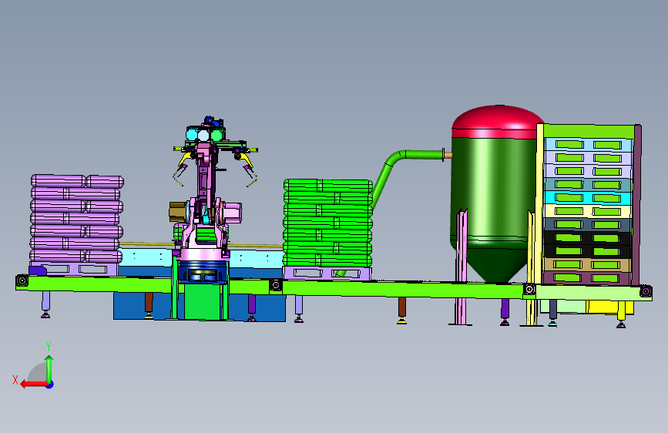Click the red X axis arrow of the triad
The height and width of the screenshot is (433, 668).
33,384
